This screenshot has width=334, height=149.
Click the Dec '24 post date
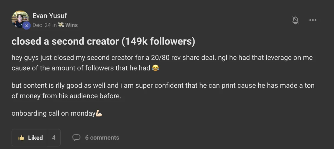pos(41,25)
